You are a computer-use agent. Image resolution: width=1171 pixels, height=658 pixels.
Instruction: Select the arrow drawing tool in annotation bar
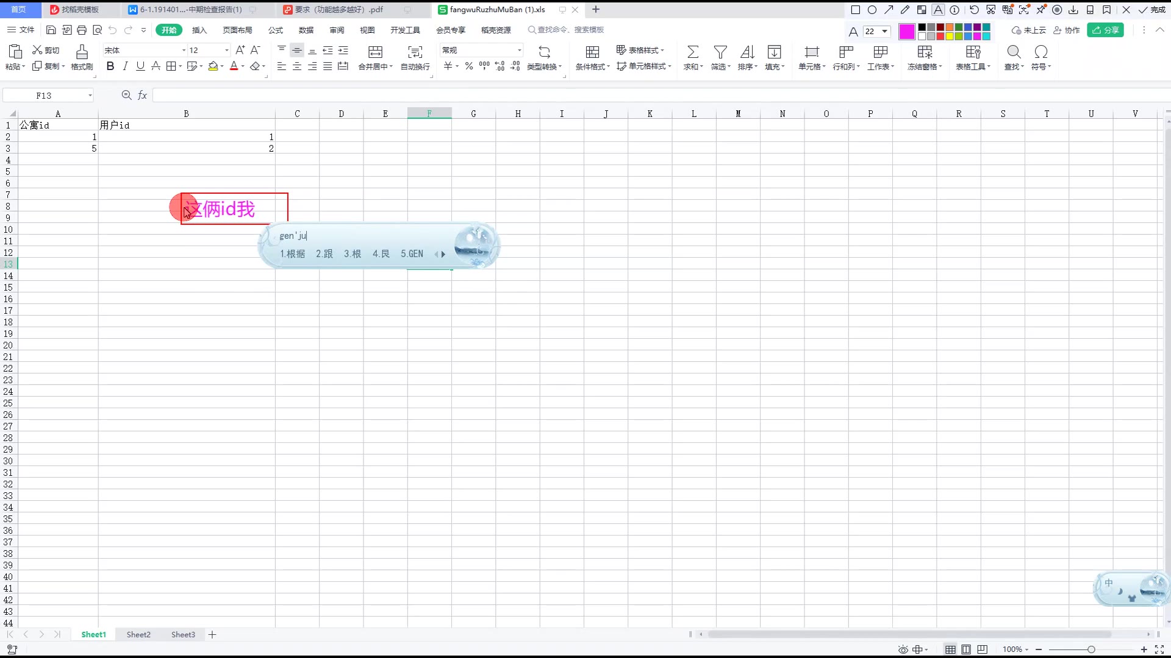tap(889, 10)
